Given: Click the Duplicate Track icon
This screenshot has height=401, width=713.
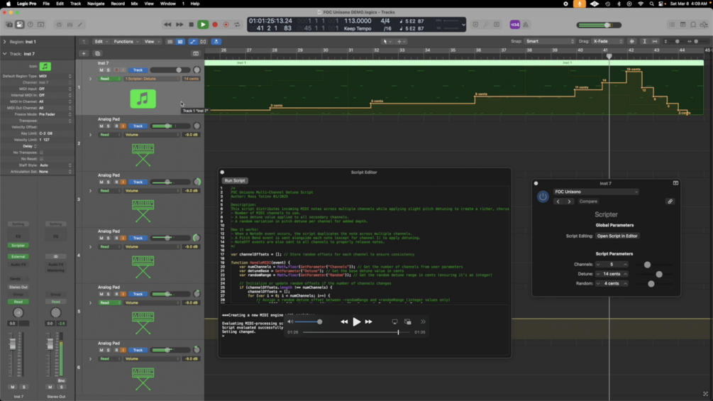Looking at the screenshot, I should [97, 54].
